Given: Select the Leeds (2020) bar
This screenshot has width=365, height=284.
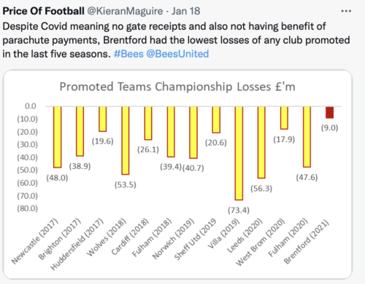Looking at the screenshot, I should (261, 142).
